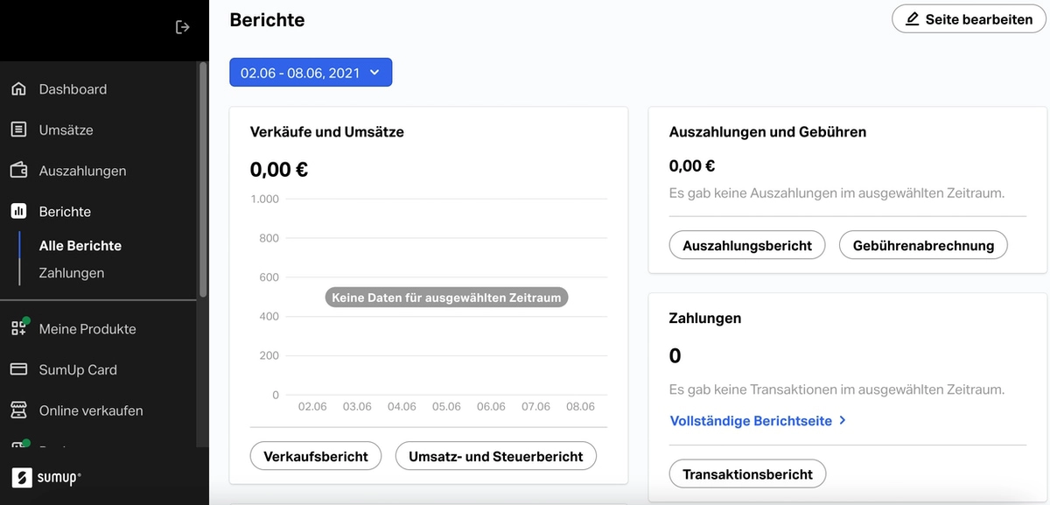
Task: Click the Dashboard house icon
Action: point(18,89)
